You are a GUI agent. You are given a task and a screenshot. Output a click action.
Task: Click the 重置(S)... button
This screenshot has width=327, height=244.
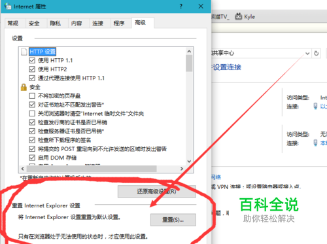click(x=173, y=220)
